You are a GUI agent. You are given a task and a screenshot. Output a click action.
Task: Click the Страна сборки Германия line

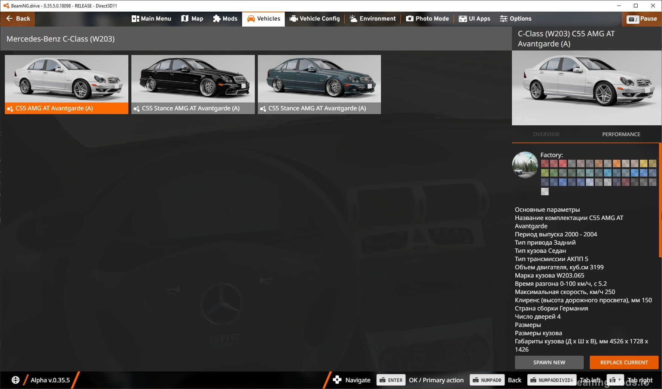[x=551, y=308]
